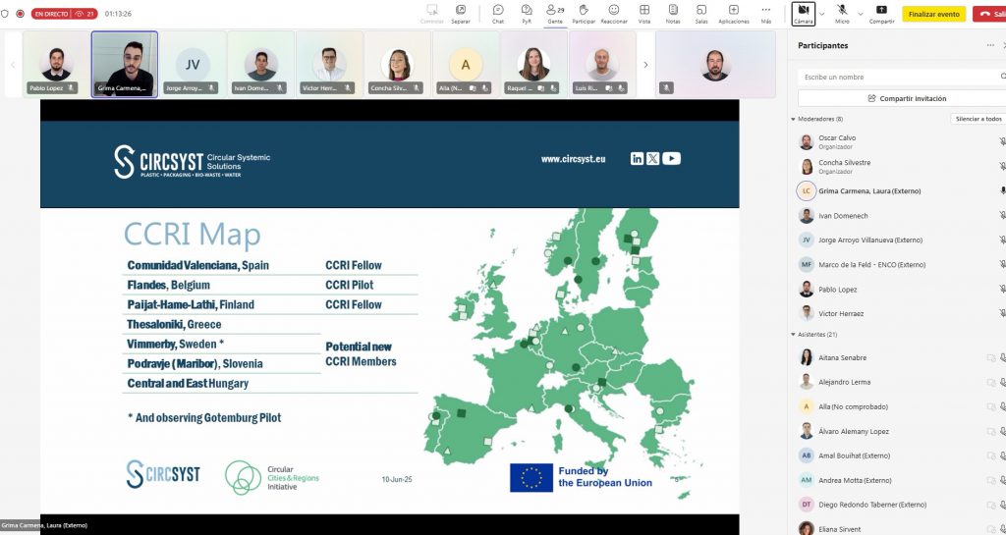The image size is (1006, 535).
Task: Select Concha Silvestre video tile
Action: [x=397, y=64]
